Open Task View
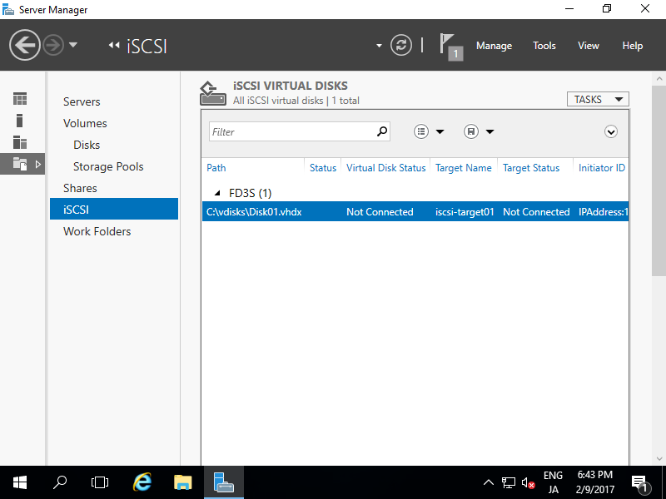The height and width of the screenshot is (499, 666). point(100,482)
